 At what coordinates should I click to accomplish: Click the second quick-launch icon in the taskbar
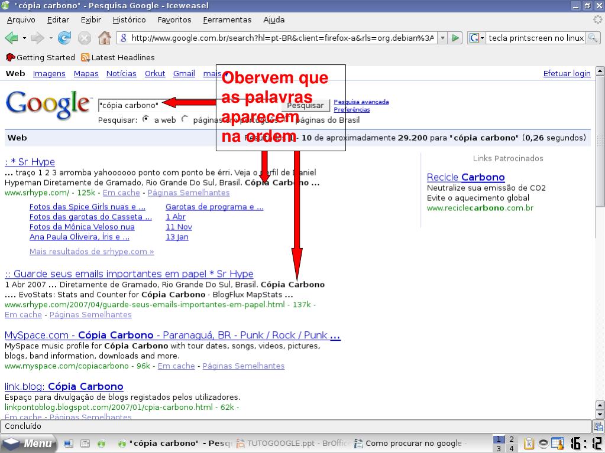pyautogui.click(x=85, y=444)
